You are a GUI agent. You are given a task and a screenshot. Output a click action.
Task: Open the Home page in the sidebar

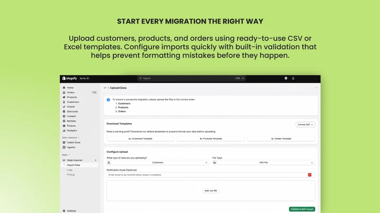pos(70,88)
